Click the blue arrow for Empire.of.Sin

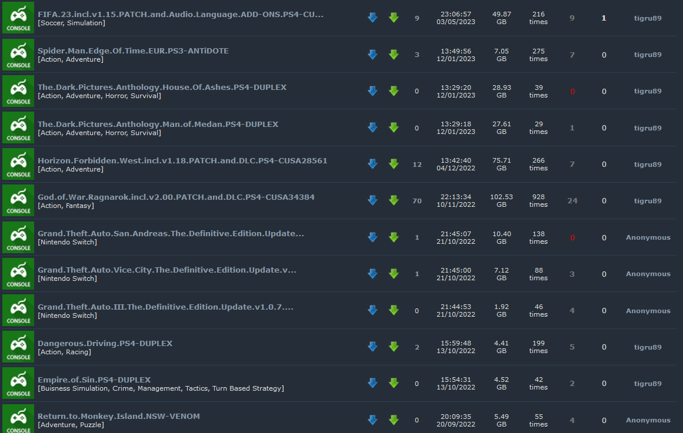click(372, 383)
